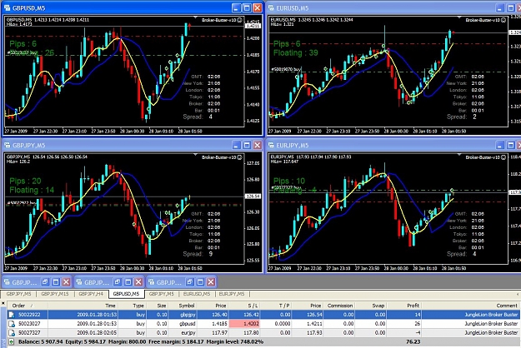Image resolution: width=521 pixels, height=348 pixels.
Task: Click the Comment column header
Action: pos(470,306)
